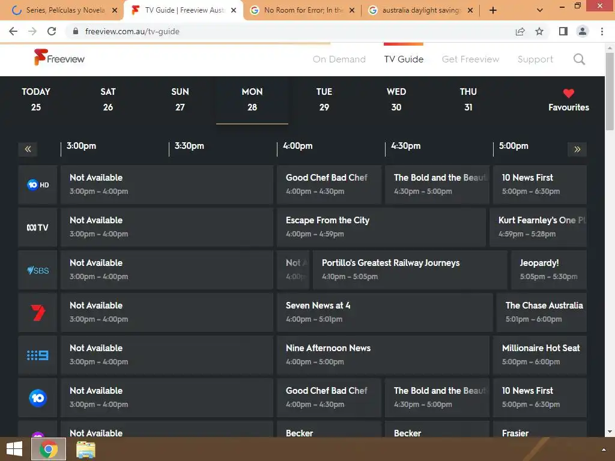Click the share page icon in address bar
Screen dimensions: 615x461
pyautogui.click(x=520, y=31)
